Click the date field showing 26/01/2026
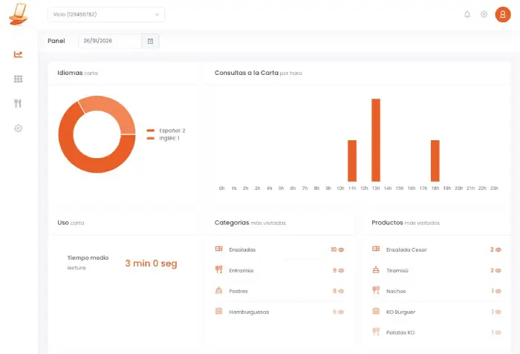This screenshot has width=520, height=354. [109, 42]
